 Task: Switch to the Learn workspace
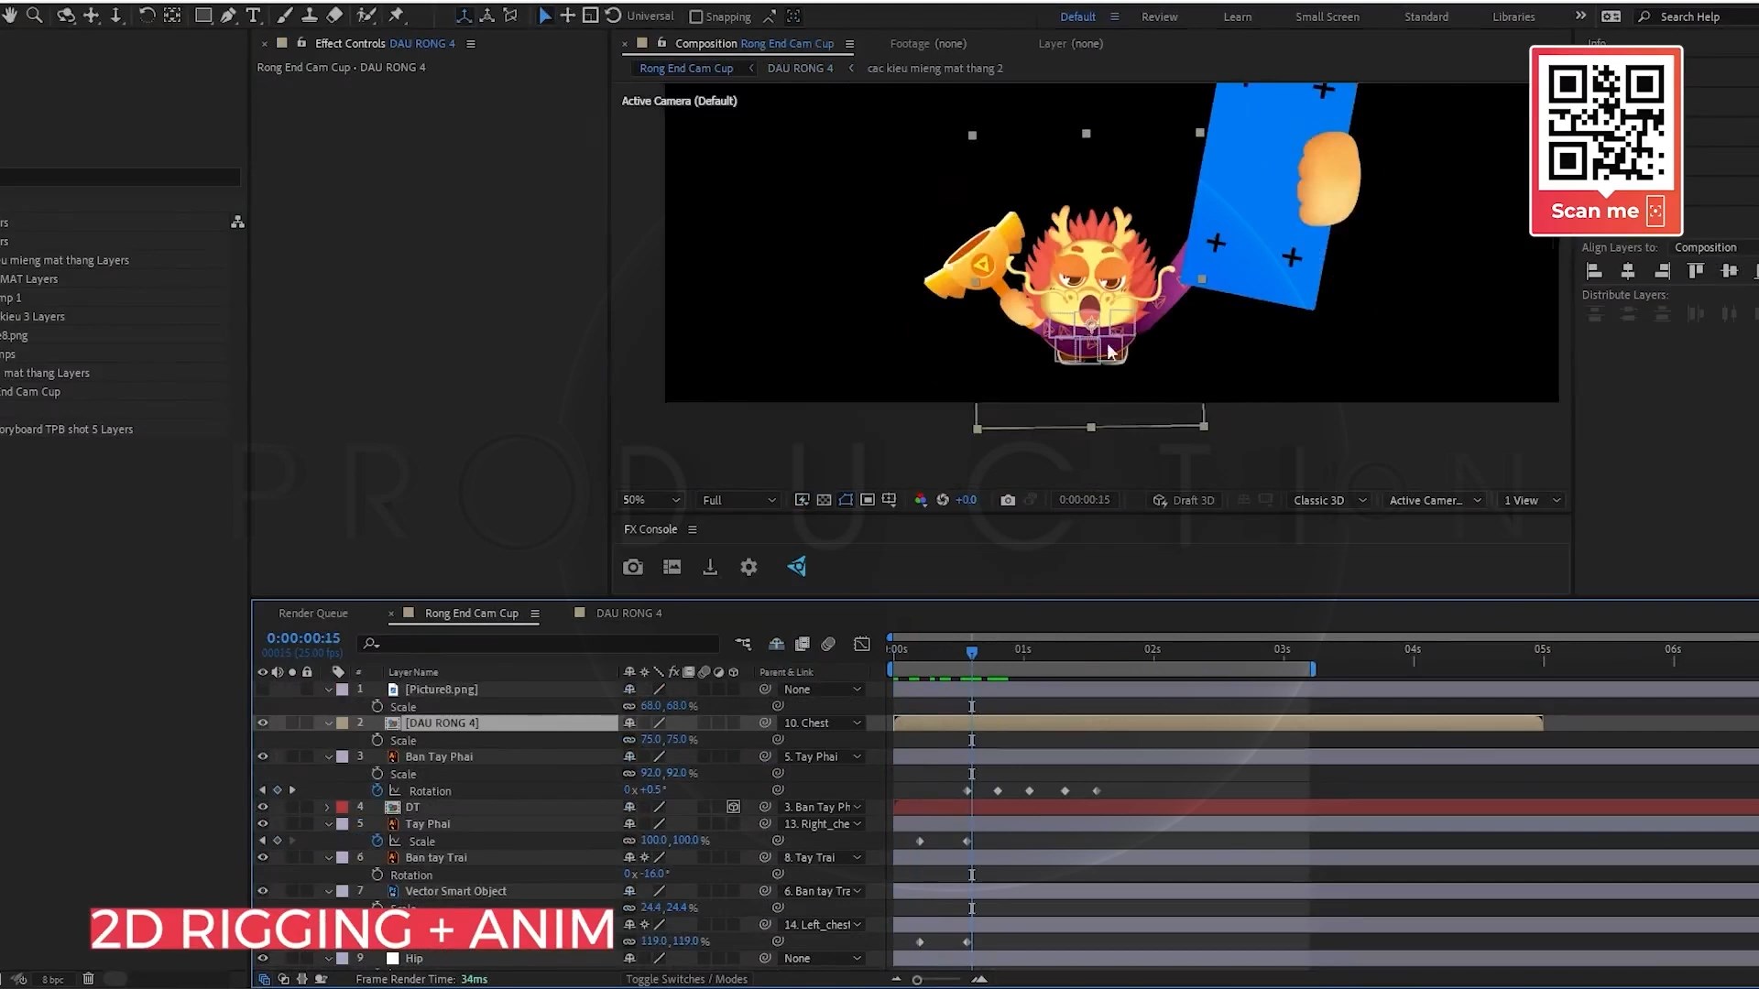1237,16
